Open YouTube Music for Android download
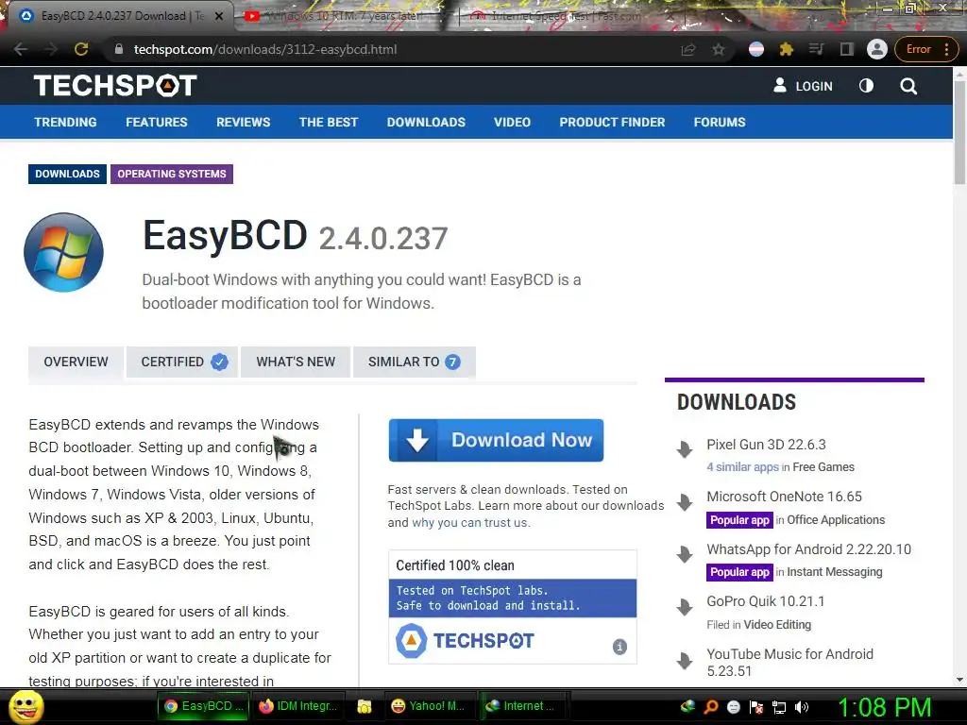 [x=790, y=663]
